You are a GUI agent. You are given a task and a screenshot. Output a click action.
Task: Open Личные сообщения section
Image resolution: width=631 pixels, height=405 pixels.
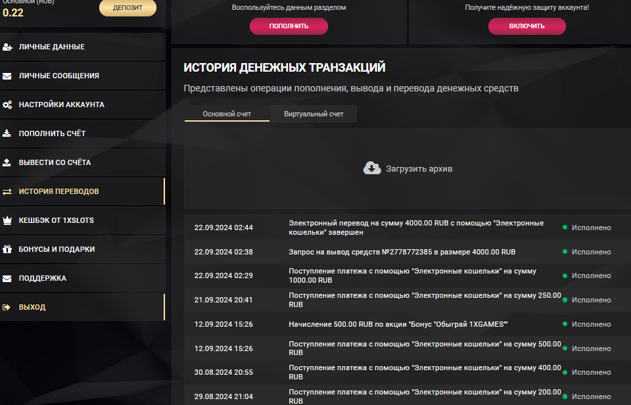pyautogui.click(x=83, y=76)
